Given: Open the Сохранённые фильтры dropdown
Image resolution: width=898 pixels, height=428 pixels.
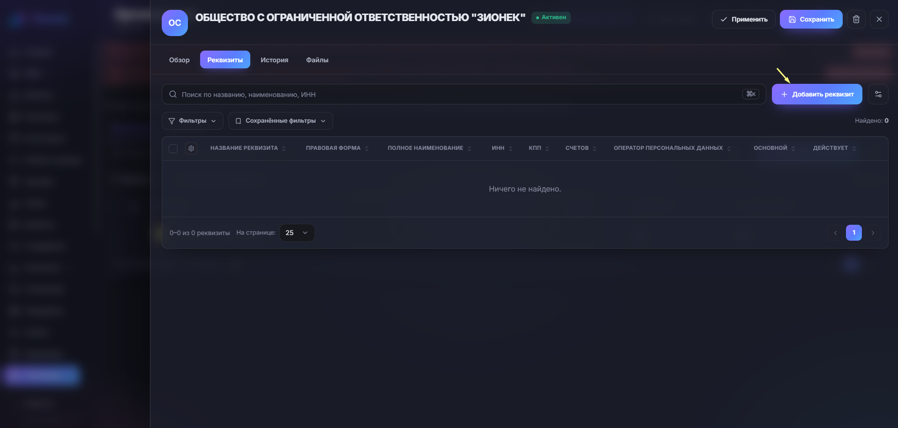Looking at the screenshot, I should (281, 121).
